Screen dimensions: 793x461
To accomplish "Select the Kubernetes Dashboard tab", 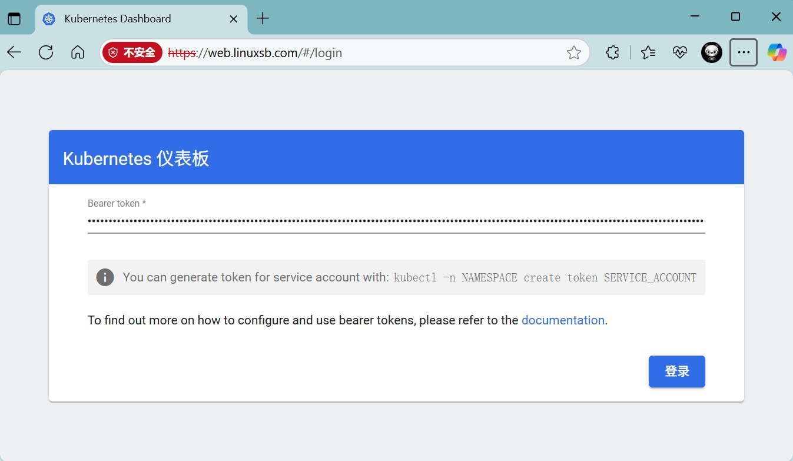I will coord(118,19).
